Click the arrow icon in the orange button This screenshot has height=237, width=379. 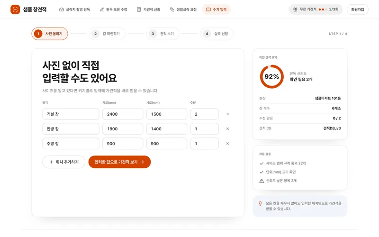coord(142,162)
